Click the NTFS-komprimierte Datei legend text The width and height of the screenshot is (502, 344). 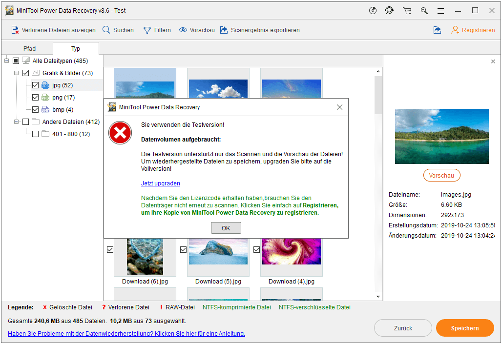click(236, 307)
